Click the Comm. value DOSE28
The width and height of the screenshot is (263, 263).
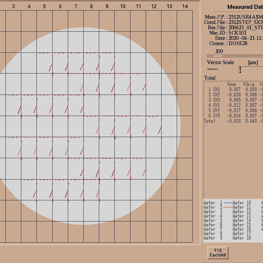coord(238,43)
